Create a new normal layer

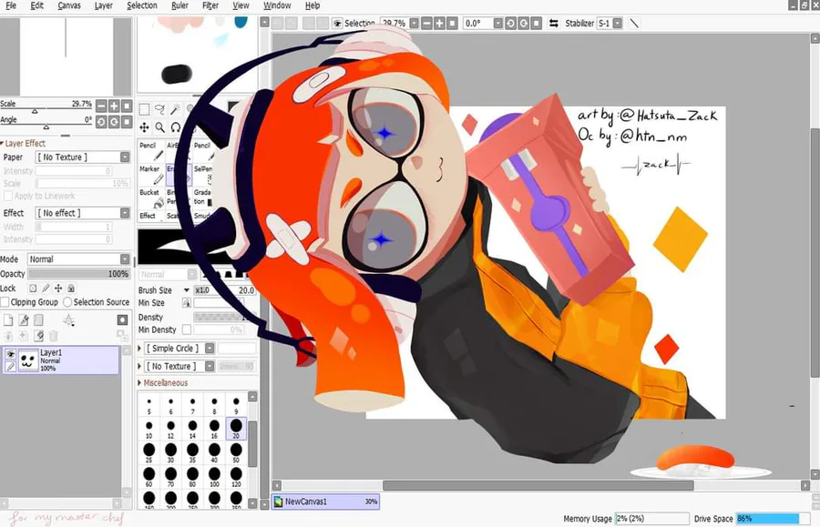point(8,320)
